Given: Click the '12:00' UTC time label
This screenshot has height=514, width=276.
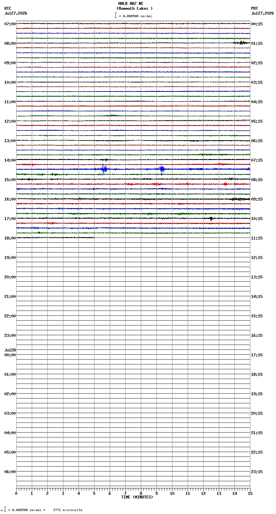Looking at the screenshot, I should pos(10,121).
